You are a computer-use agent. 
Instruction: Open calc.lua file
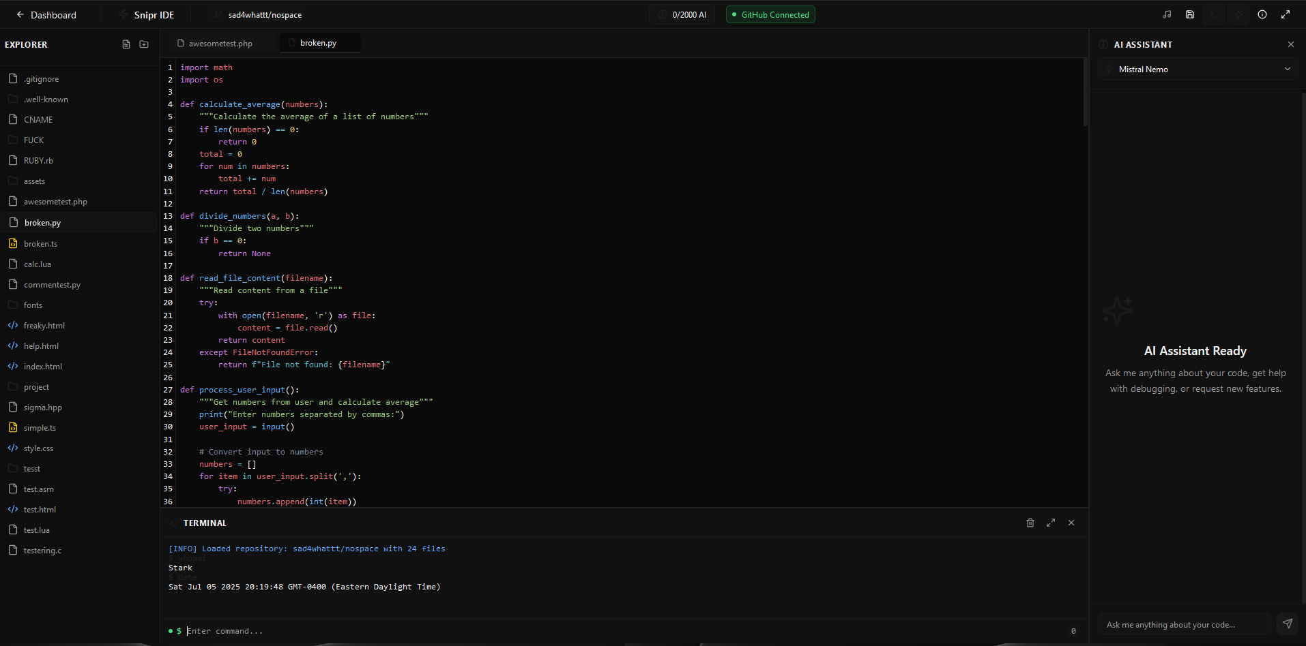79,264
